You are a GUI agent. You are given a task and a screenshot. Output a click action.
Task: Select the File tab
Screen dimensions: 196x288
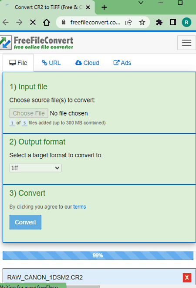[18, 63]
